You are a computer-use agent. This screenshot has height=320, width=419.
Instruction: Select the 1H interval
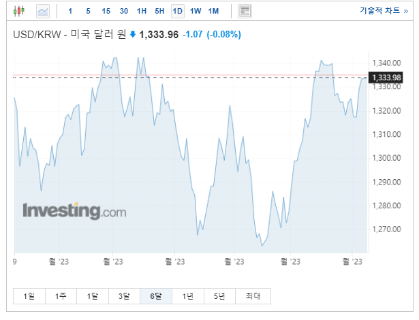(x=142, y=11)
